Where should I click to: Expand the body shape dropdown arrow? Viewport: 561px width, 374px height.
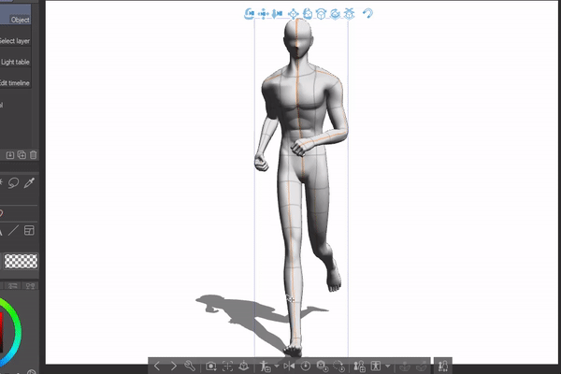point(387,366)
